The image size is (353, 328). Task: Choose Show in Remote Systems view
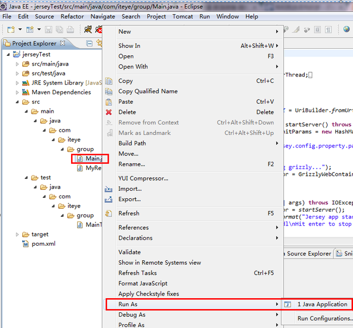pyautogui.click(x=193, y=263)
